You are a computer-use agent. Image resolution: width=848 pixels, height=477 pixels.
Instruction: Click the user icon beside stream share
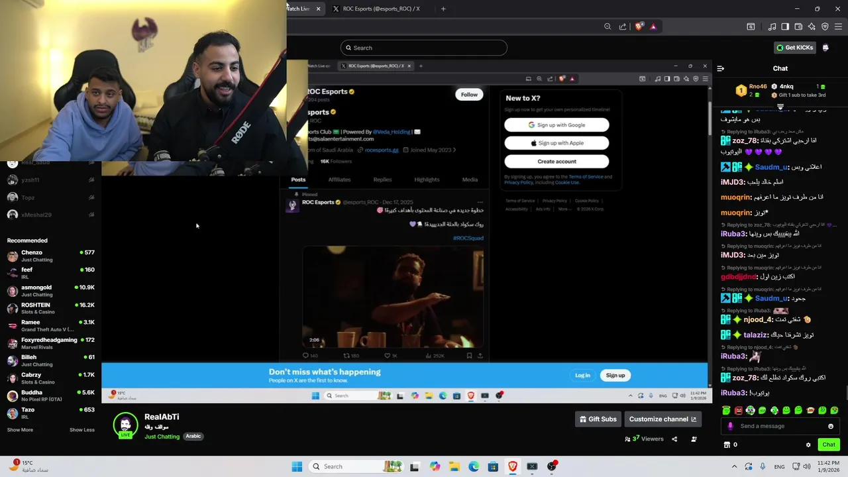pos(694,439)
